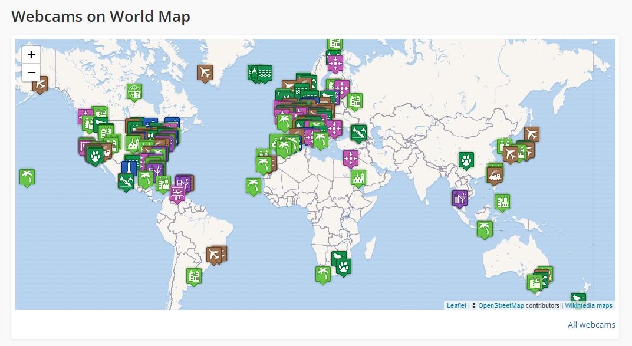Open the pink crocodile-screen marker in Venezuela
This screenshot has height=346, width=632.
click(177, 195)
